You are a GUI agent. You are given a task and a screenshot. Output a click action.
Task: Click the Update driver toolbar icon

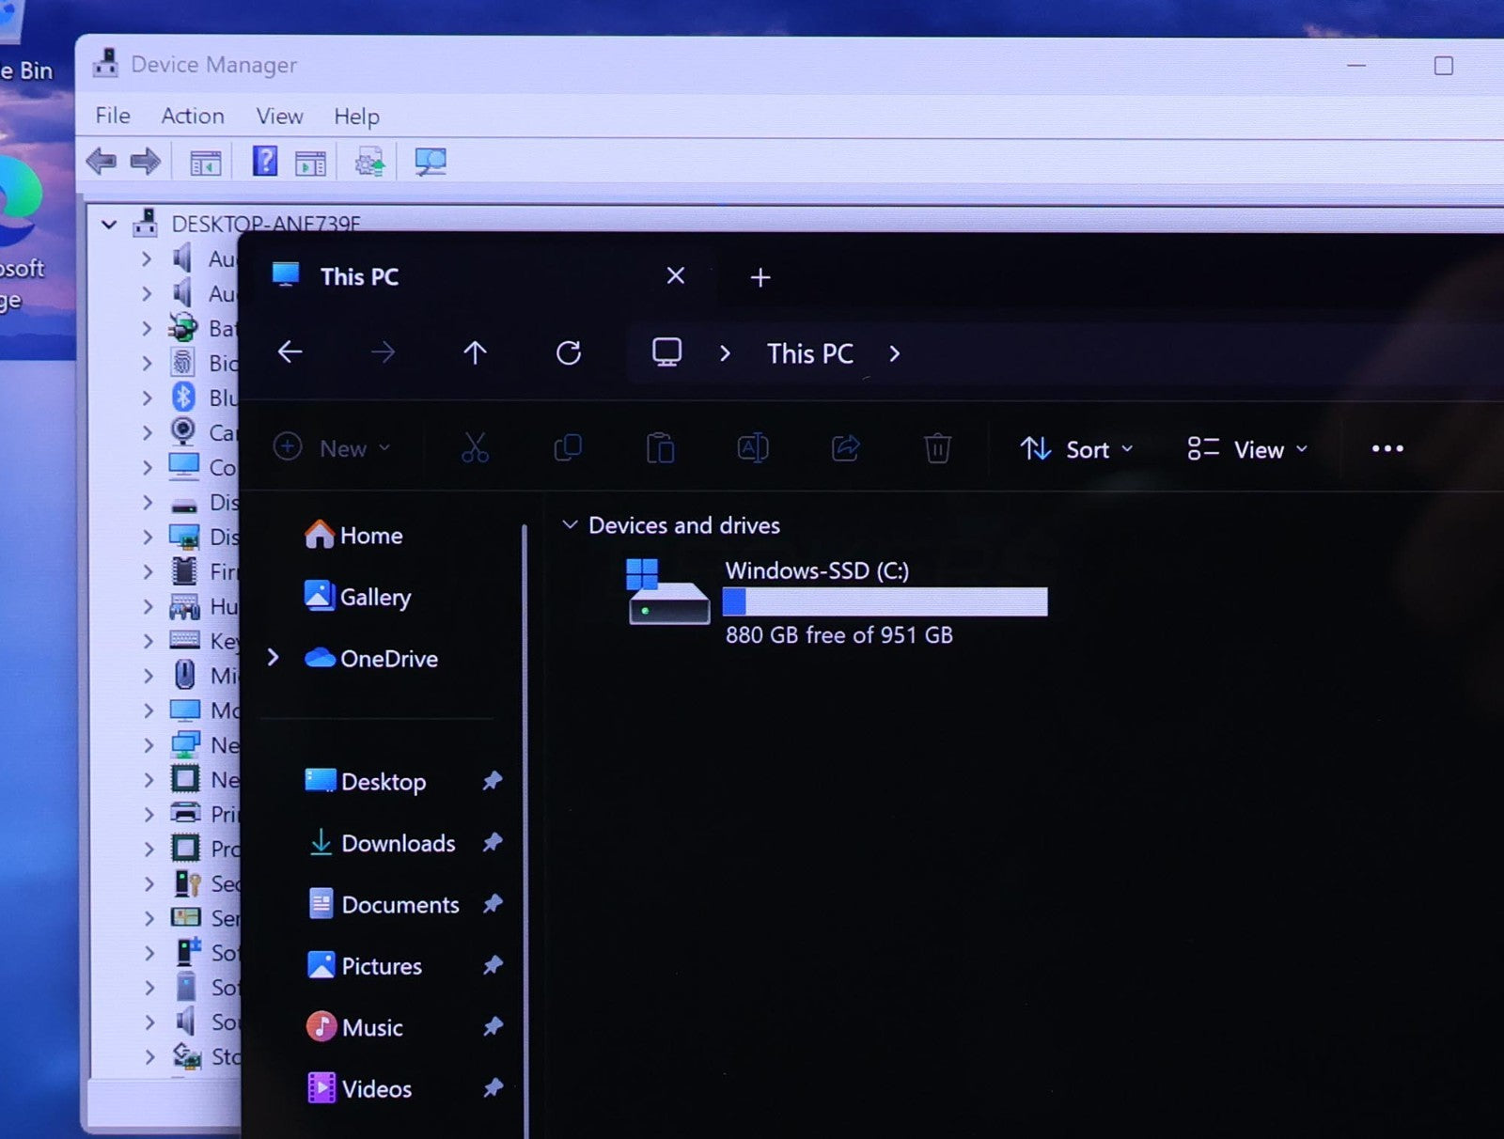(x=369, y=163)
